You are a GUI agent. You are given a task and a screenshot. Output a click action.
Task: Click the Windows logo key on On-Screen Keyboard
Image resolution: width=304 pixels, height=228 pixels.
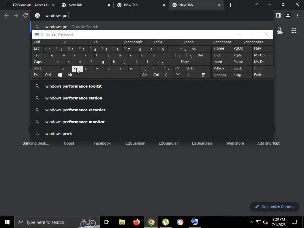pyautogui.click(x=60, y=75)
